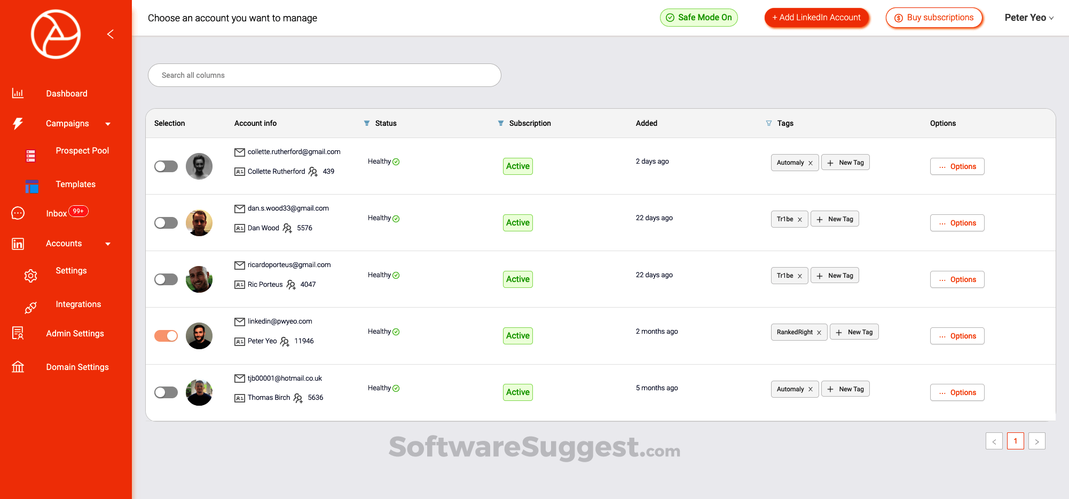Open Prospect Pool in the sidebar
Viewport: 1069px width, 499px height.
coord(82,151)
